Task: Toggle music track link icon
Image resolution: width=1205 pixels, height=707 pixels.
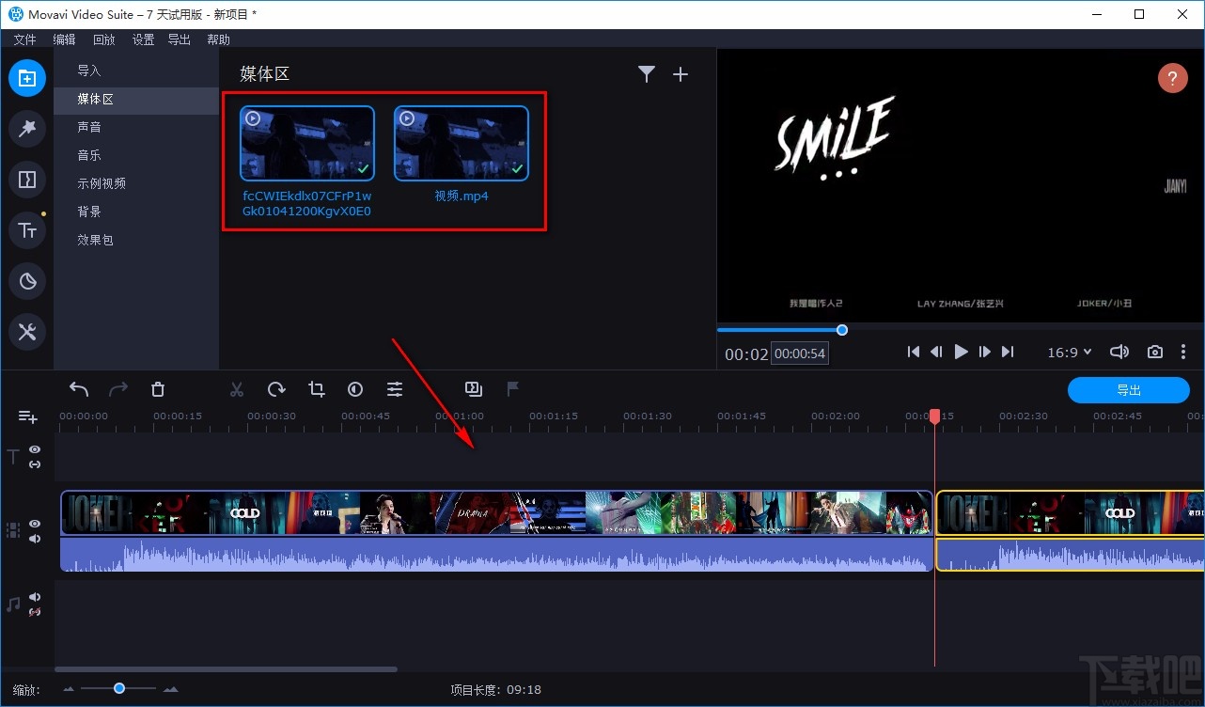Action: (35, 612)
